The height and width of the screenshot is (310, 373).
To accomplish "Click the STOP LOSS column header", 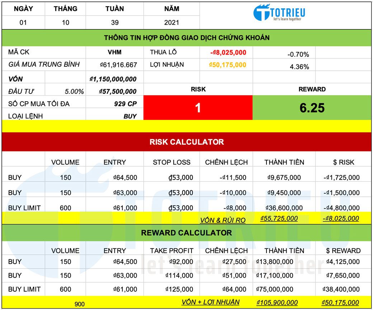I will click(171, 162).
